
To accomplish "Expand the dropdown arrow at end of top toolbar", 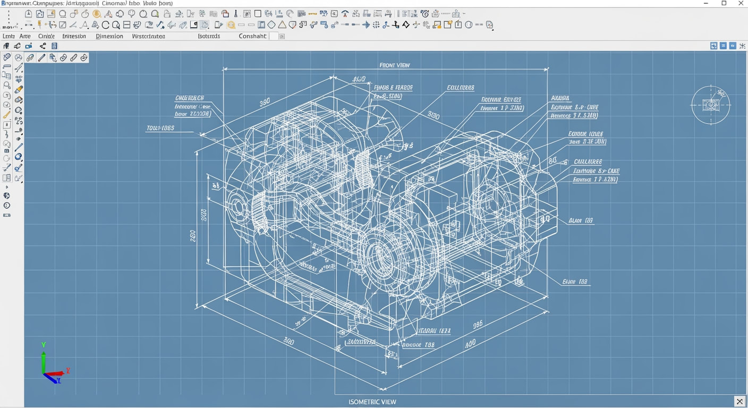I will (464, 14).
